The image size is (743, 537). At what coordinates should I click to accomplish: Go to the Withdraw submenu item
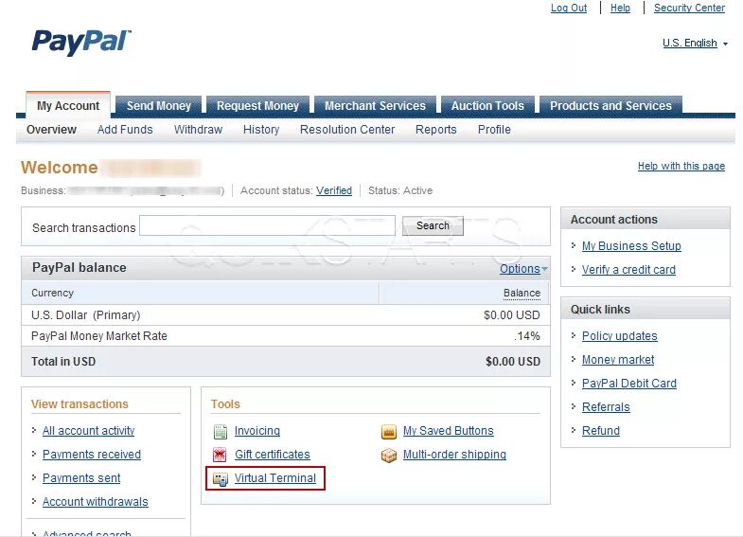coord(198,130)
